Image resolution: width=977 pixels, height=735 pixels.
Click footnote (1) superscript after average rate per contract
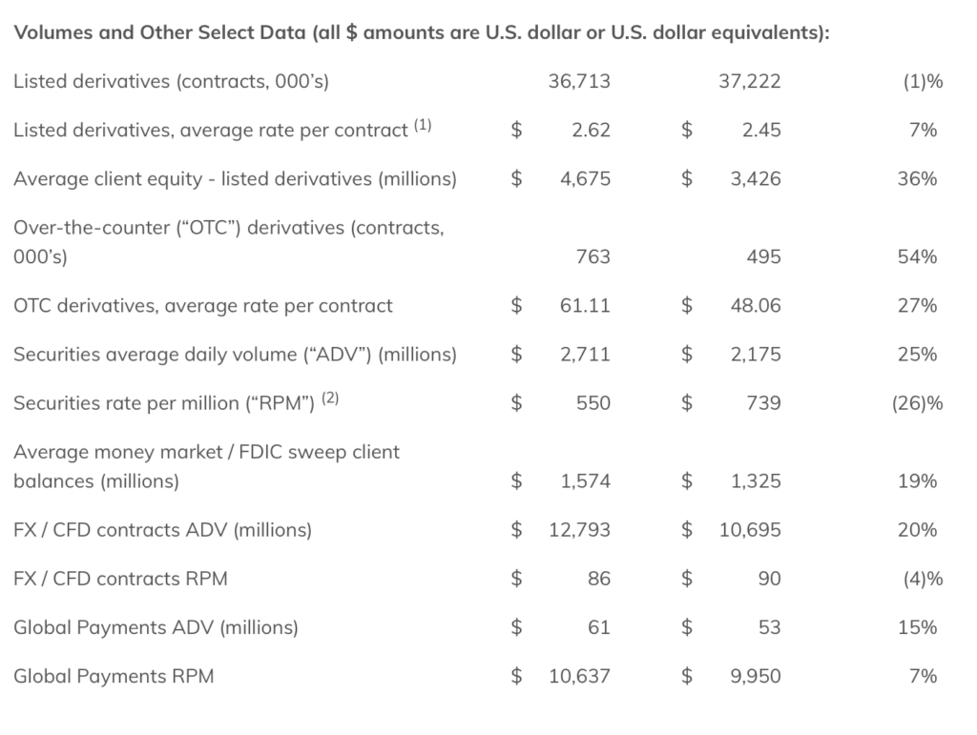(x=422, y=126)
